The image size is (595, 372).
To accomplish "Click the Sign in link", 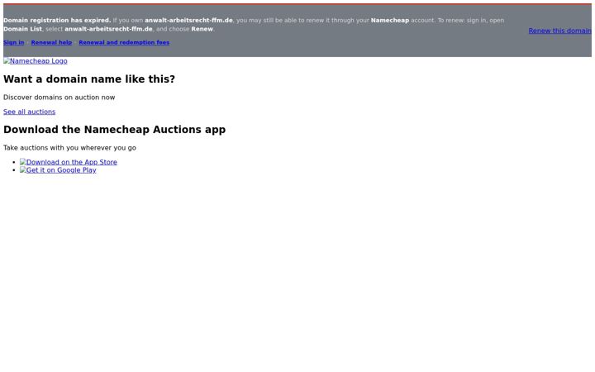I will 14,42.
